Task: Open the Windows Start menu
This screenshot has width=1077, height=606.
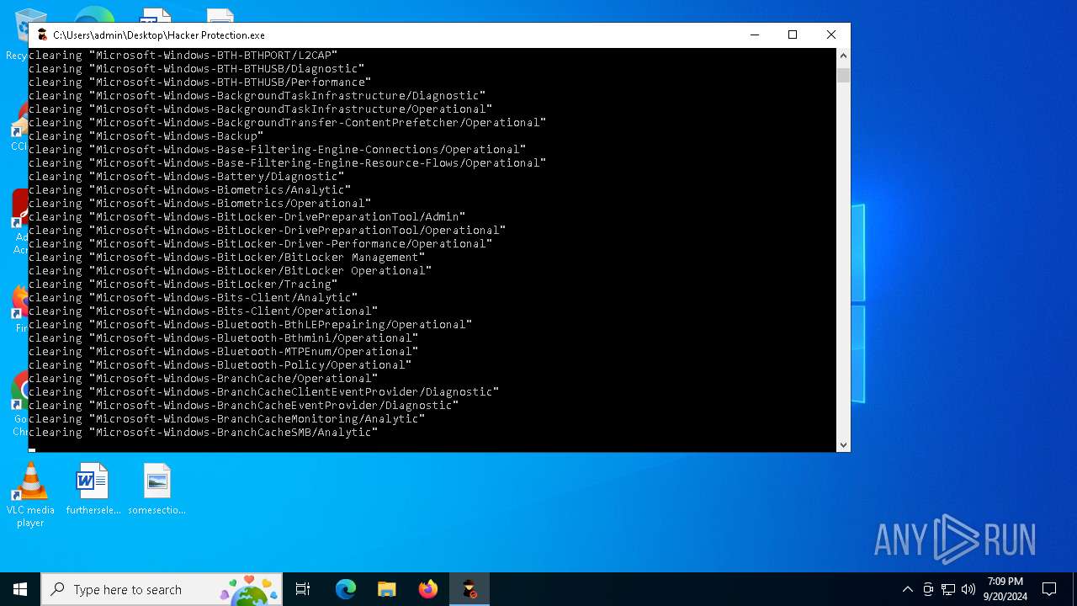Action: 20,589
